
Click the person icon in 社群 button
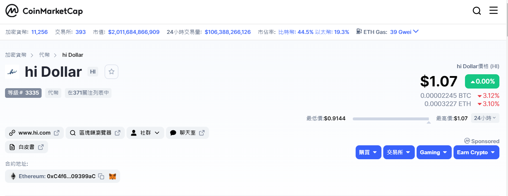click(134, 133)
